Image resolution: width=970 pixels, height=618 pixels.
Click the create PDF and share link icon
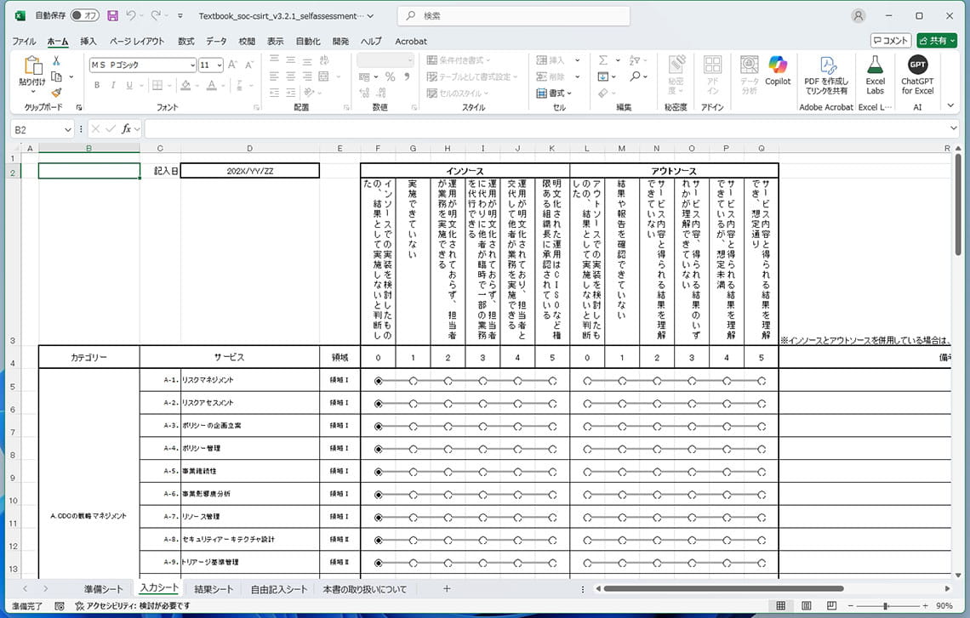click(825, 65)
